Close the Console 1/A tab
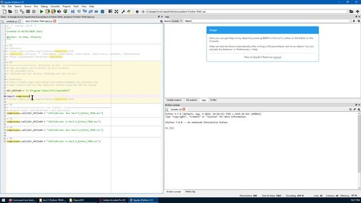The image size is (361, 203). coord(184,109)
